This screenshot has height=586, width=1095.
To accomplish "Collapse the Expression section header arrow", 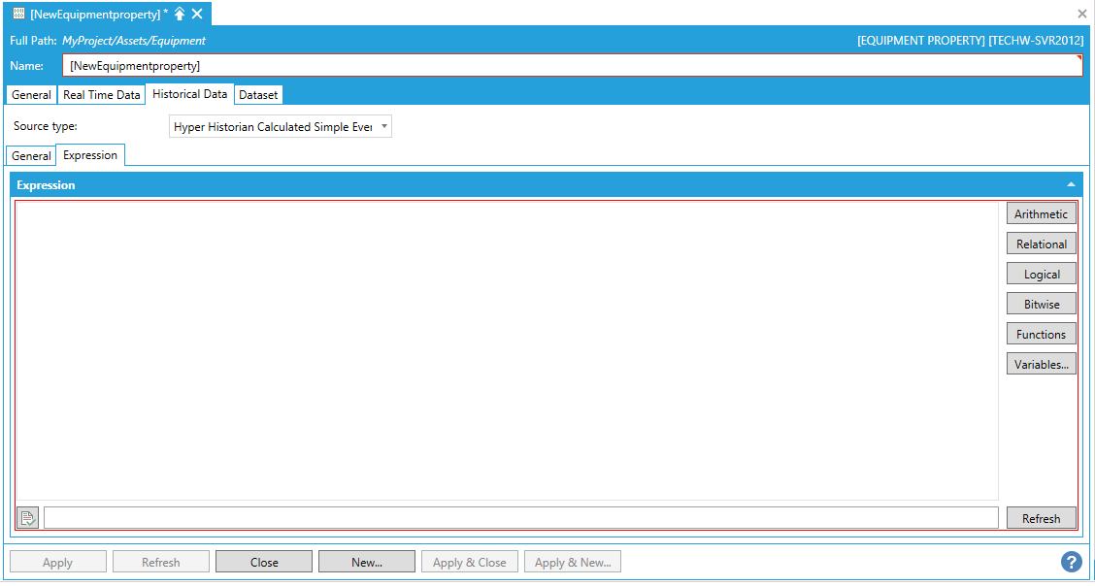I will tap(1071, 184).
